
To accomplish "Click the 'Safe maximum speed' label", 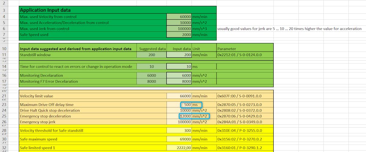I will point(38,139).
